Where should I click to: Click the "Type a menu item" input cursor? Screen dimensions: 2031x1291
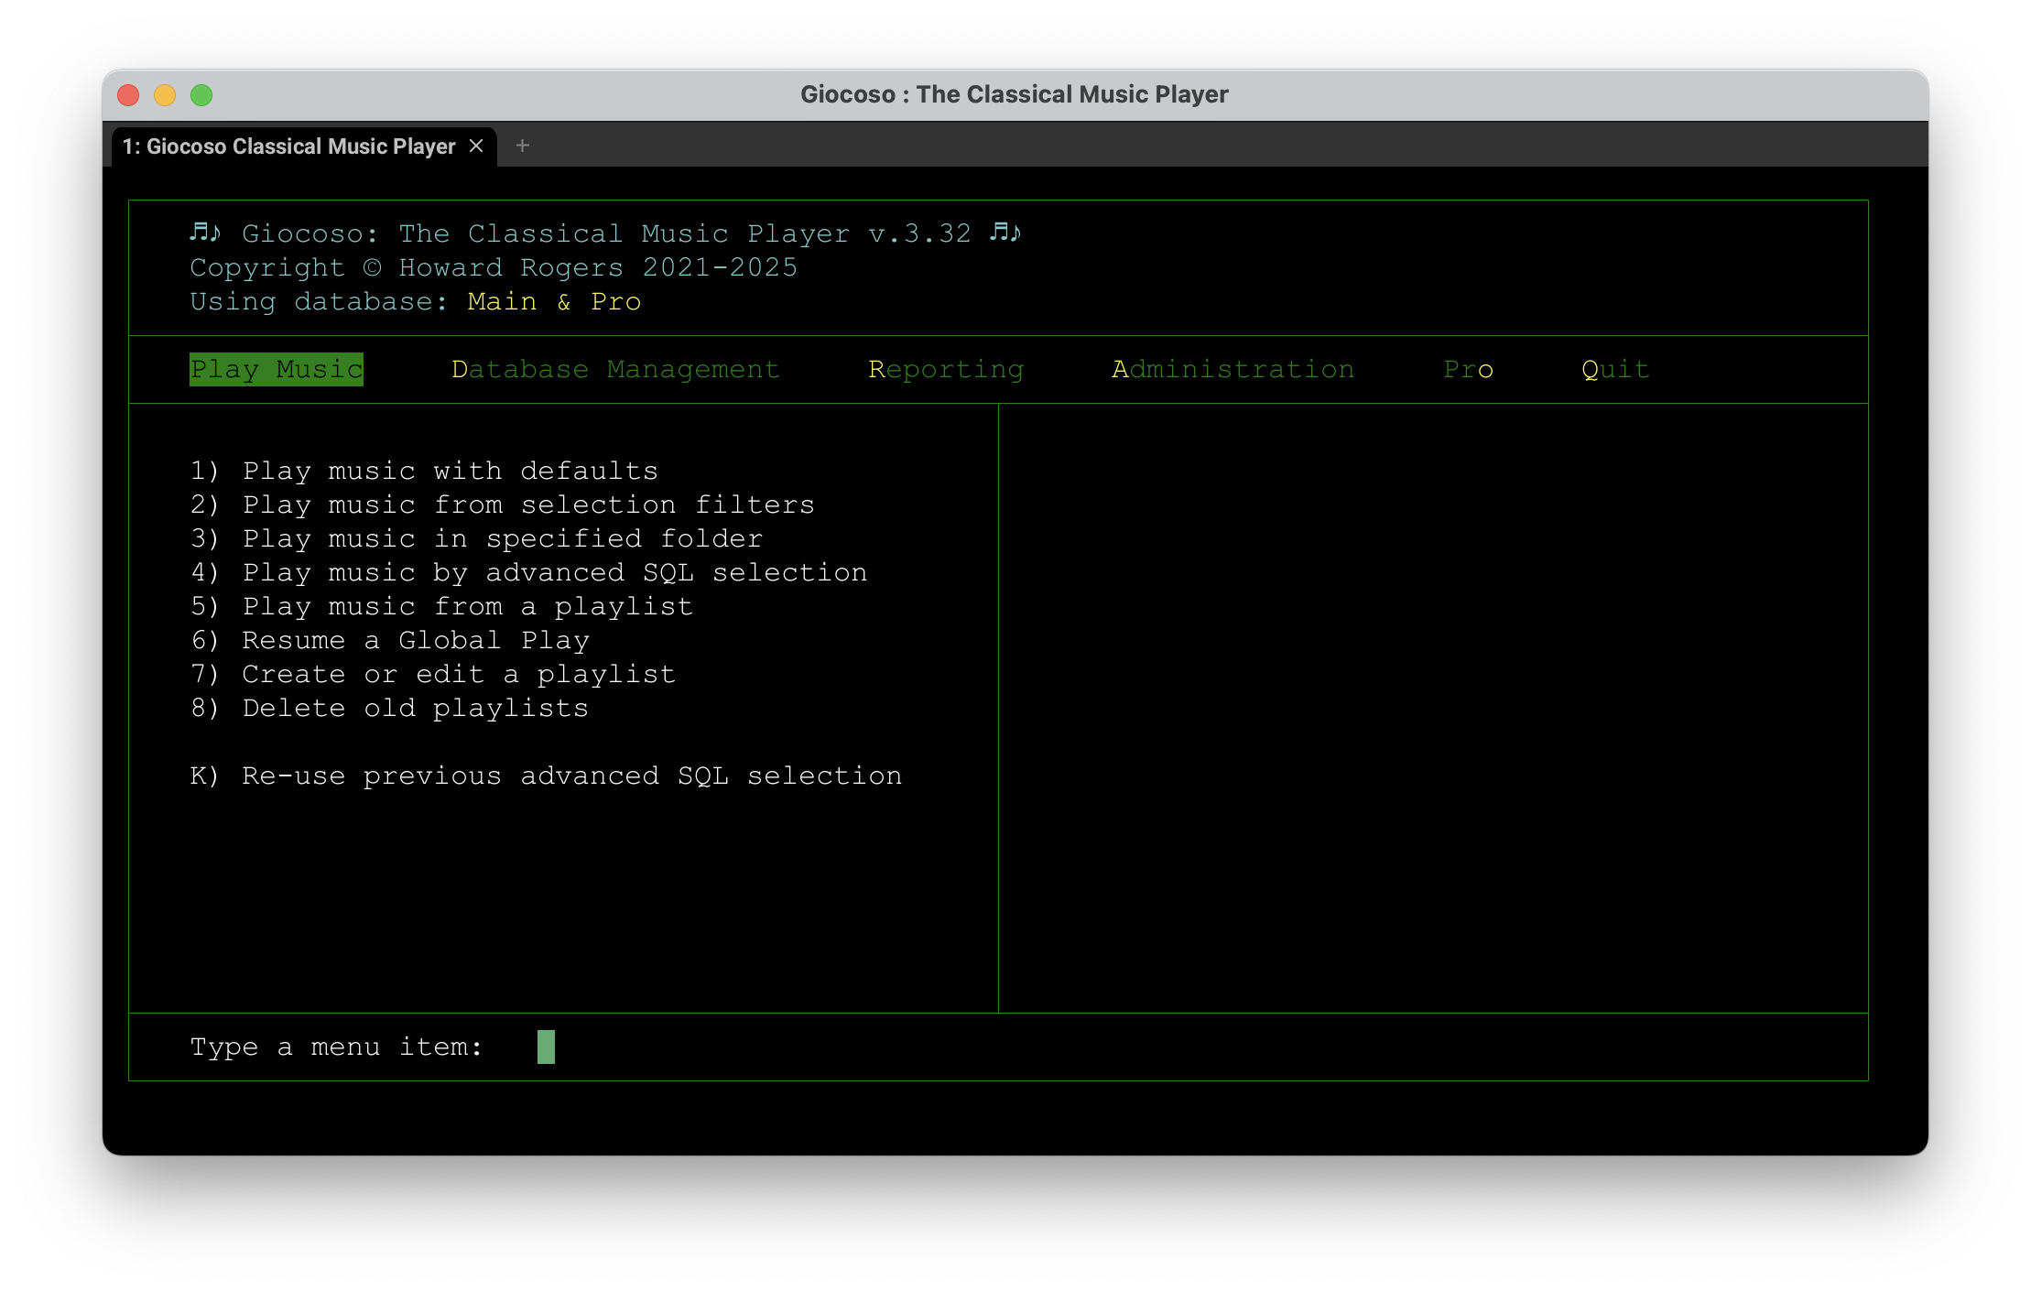pyautogui.click(x=545, y=1047)
